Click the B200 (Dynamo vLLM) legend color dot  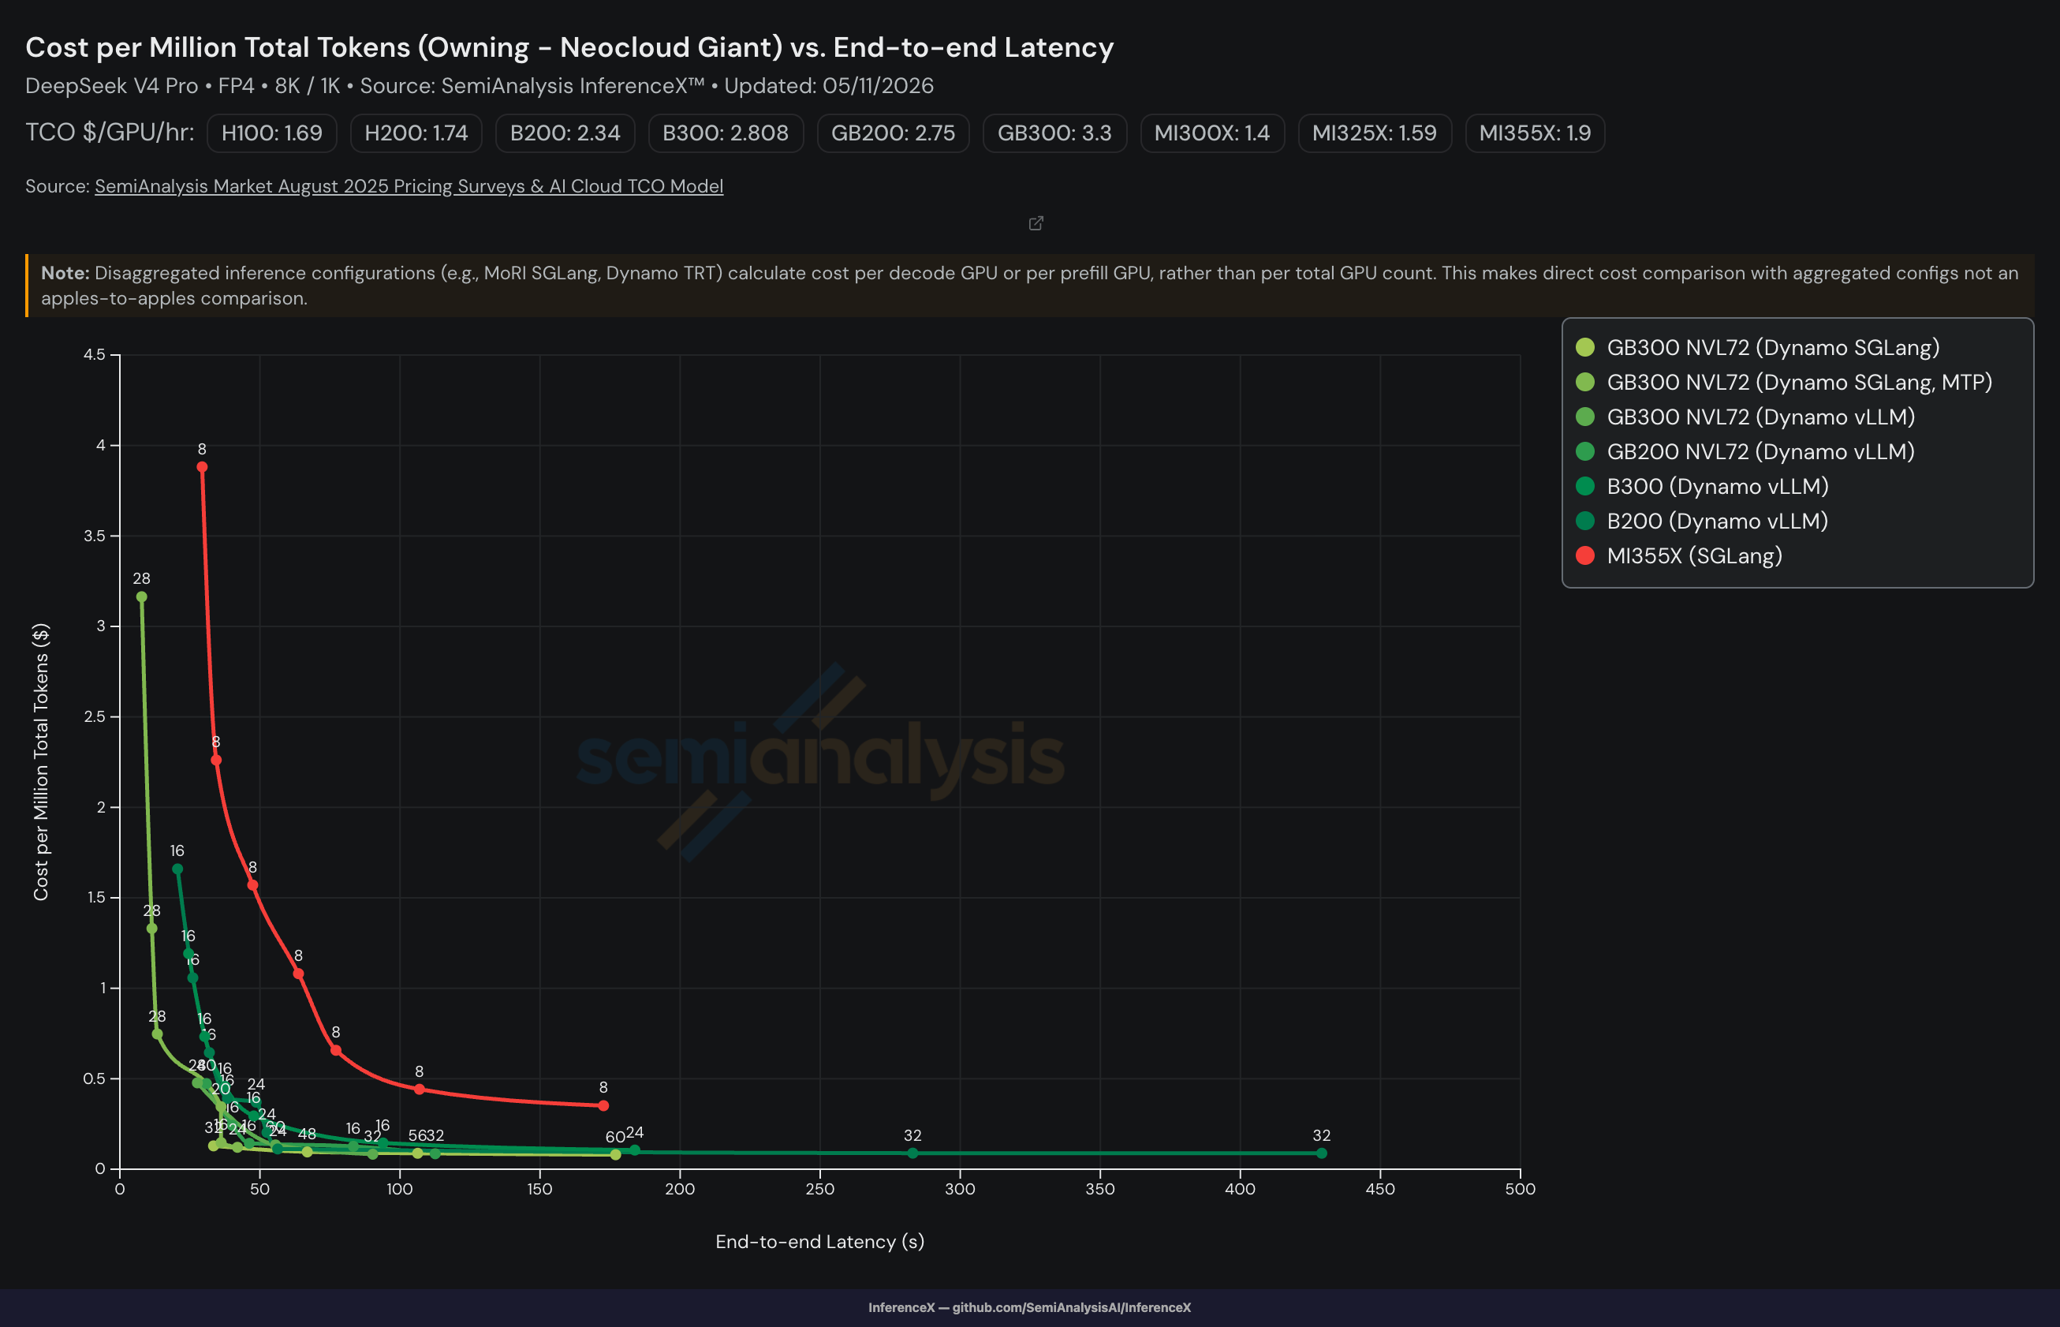(x=1584, y=521)
